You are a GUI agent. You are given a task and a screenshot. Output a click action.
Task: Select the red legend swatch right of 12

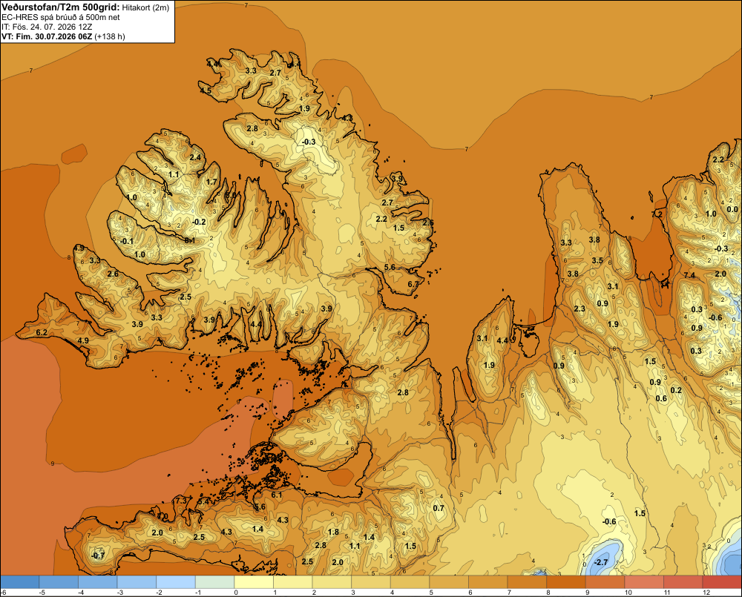(x=722, y=582)
